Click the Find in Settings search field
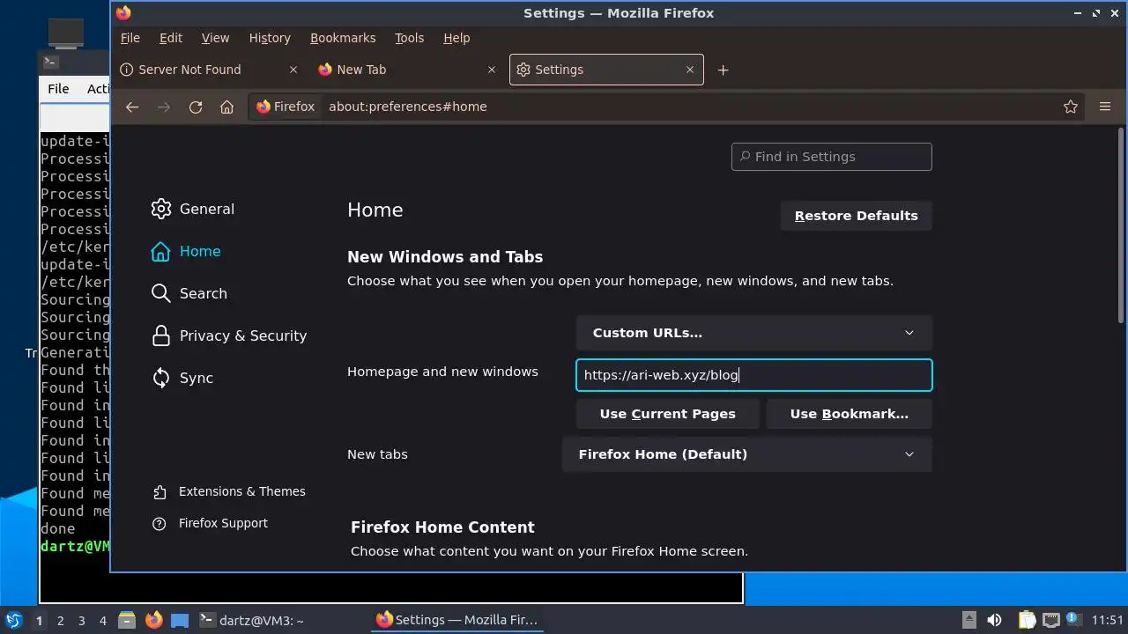Image resolution: width=1128 pixels, height=634 pixels. (831, 157)
